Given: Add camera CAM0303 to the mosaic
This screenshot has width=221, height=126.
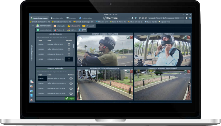Looking at the screenshot, I should pyautogui.click(x=69, y=54).
